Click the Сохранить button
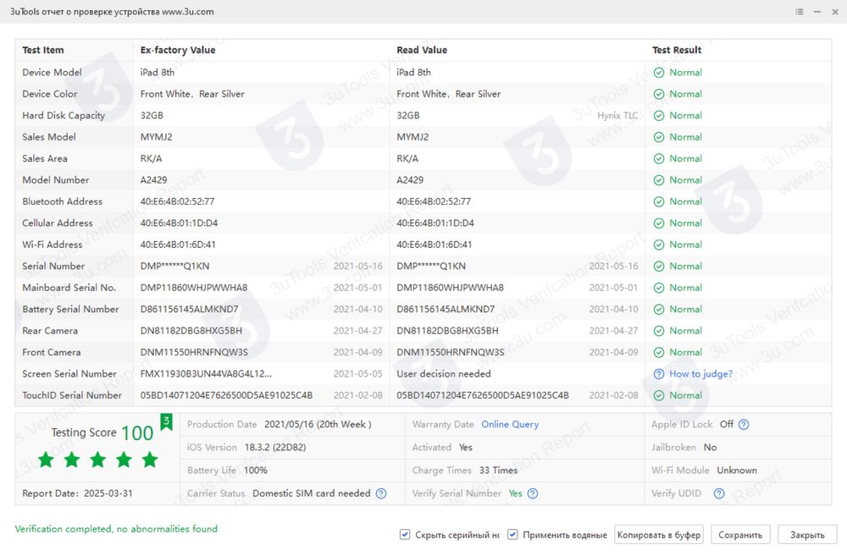The image size is (847, 556). click(740, 535)
